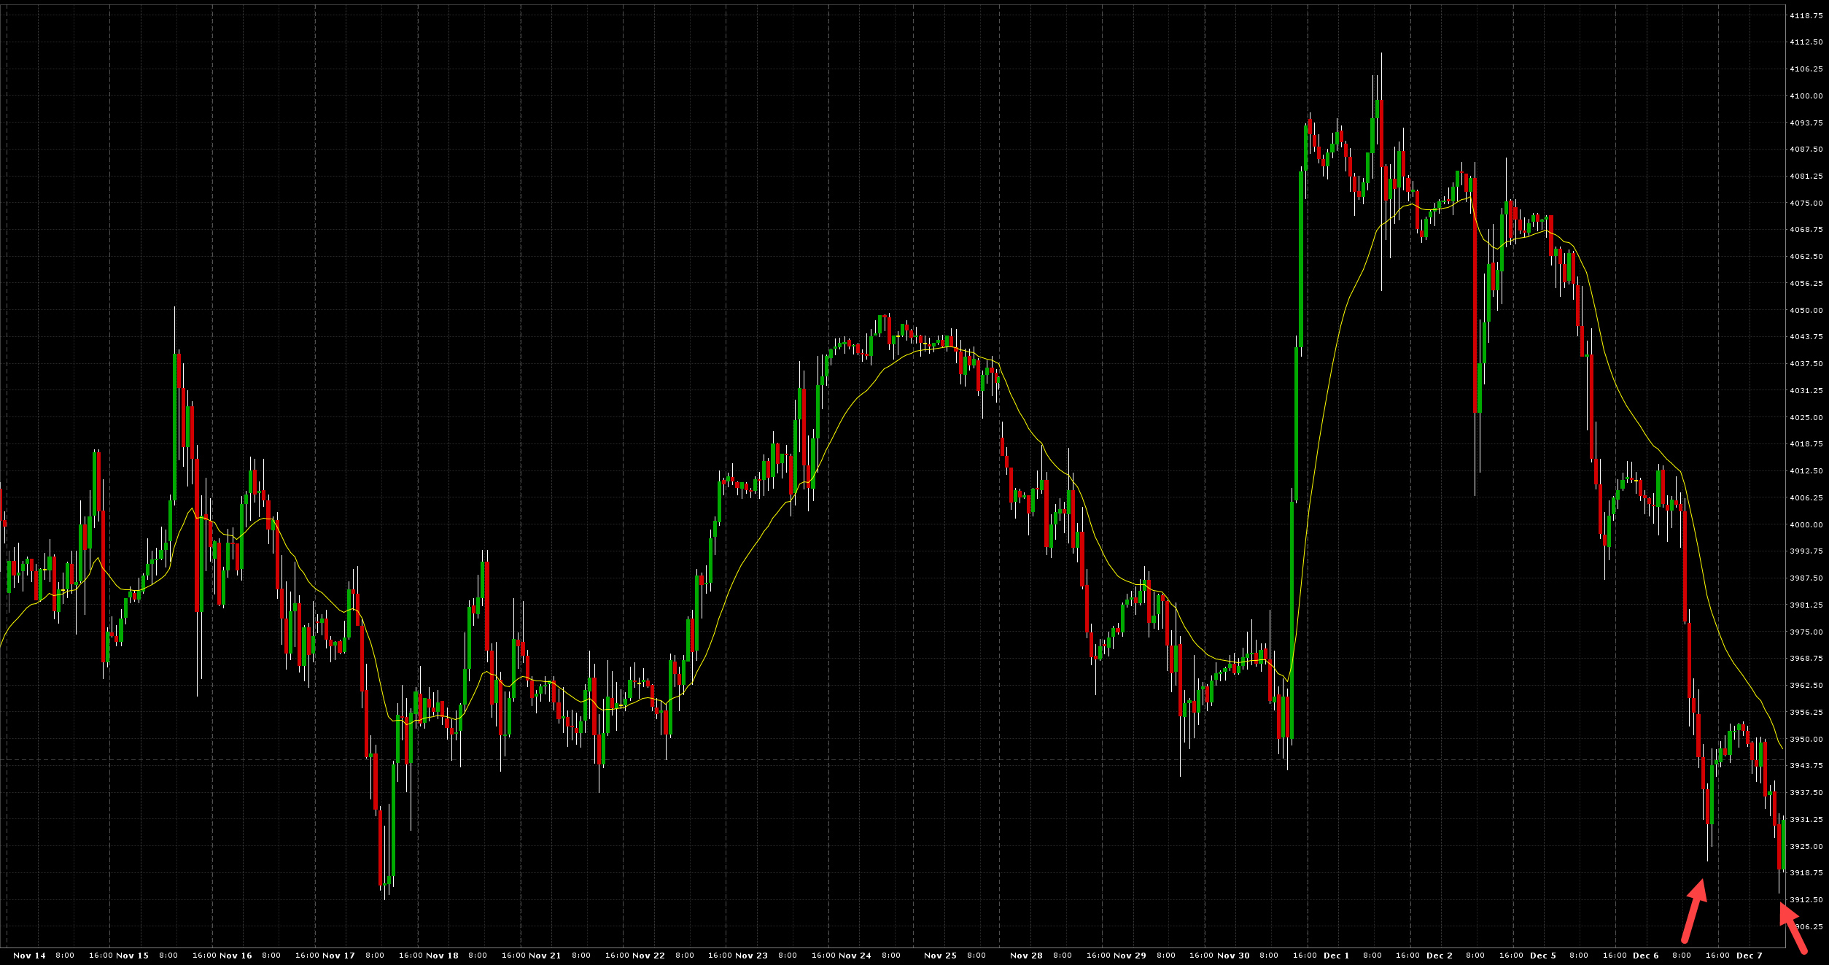Click the Dec 7 date label
Screen dimensions: 1829x965
coord(1749,956)
